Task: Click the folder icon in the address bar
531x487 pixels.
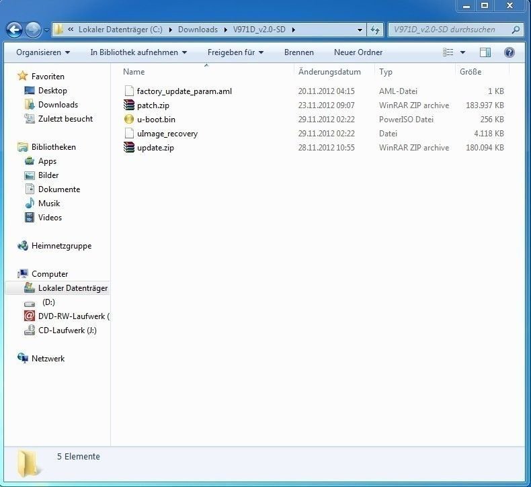Action: coord(58,30)
